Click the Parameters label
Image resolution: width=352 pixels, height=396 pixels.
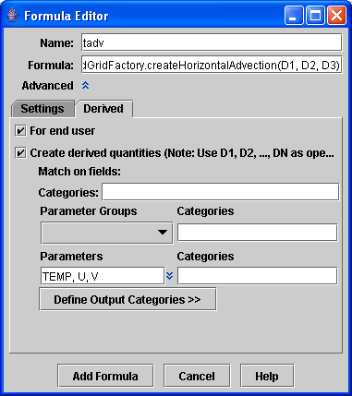(x=71, y=257)
